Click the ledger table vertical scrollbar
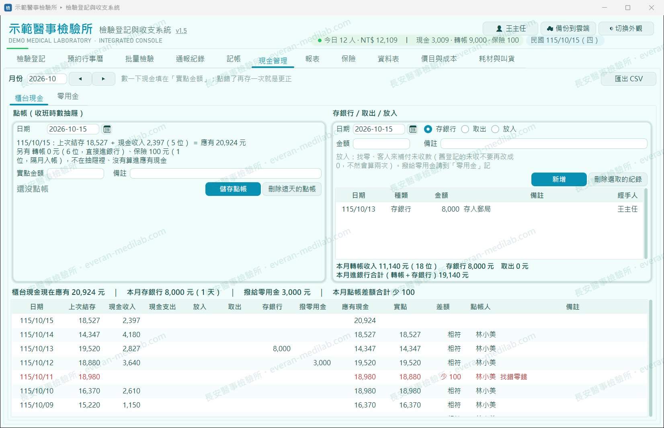The width and height of the screenshot is (664, 428). coord(650,358)
